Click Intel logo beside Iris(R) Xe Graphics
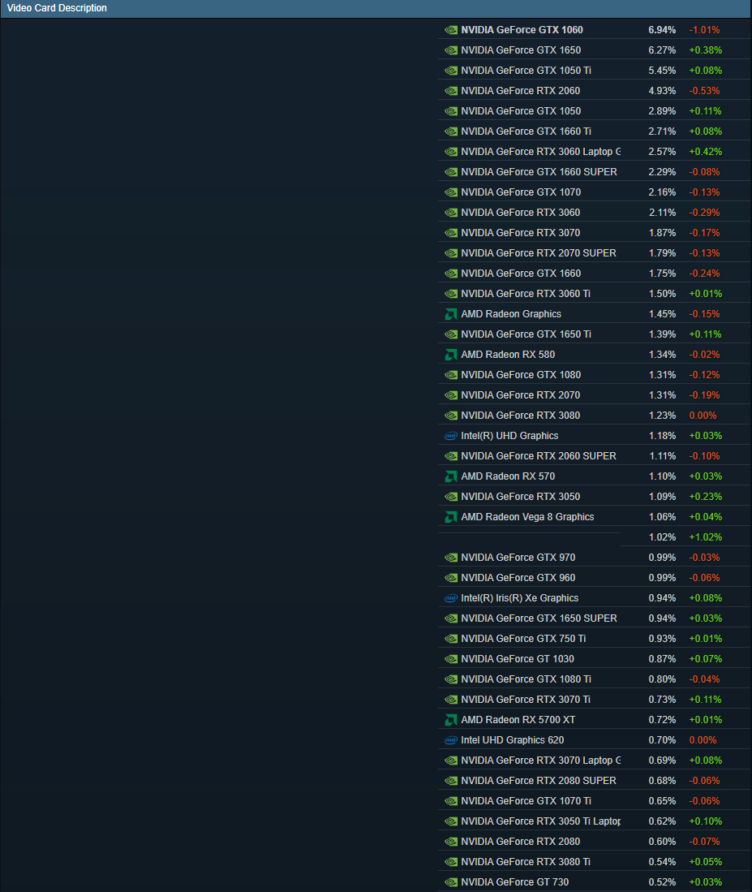752x892 pixels. (451, 598)
